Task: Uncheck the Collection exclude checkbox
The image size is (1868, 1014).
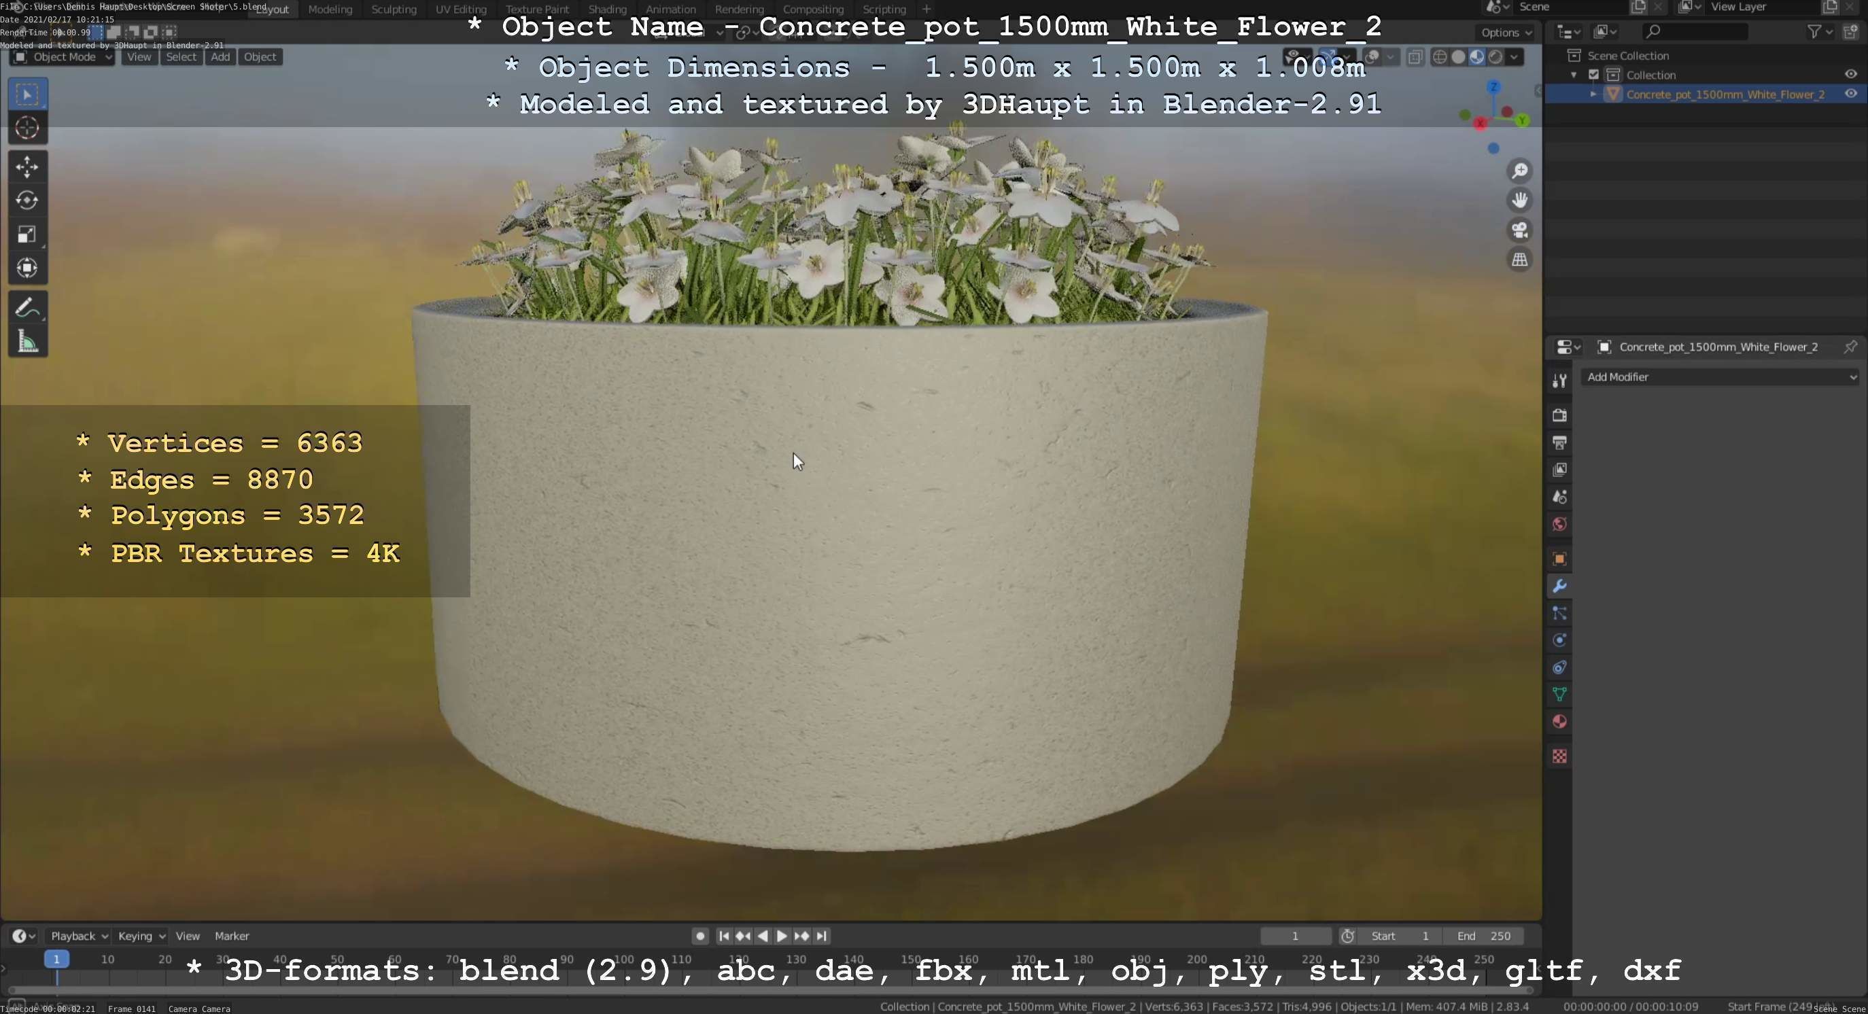Action: point(1594,75)
